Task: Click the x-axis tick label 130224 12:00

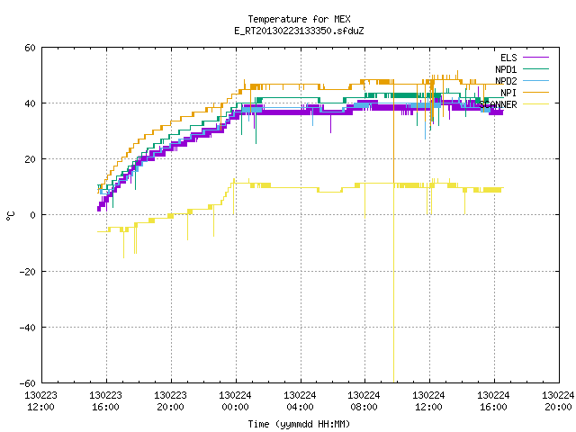Action: click(429, 401)
